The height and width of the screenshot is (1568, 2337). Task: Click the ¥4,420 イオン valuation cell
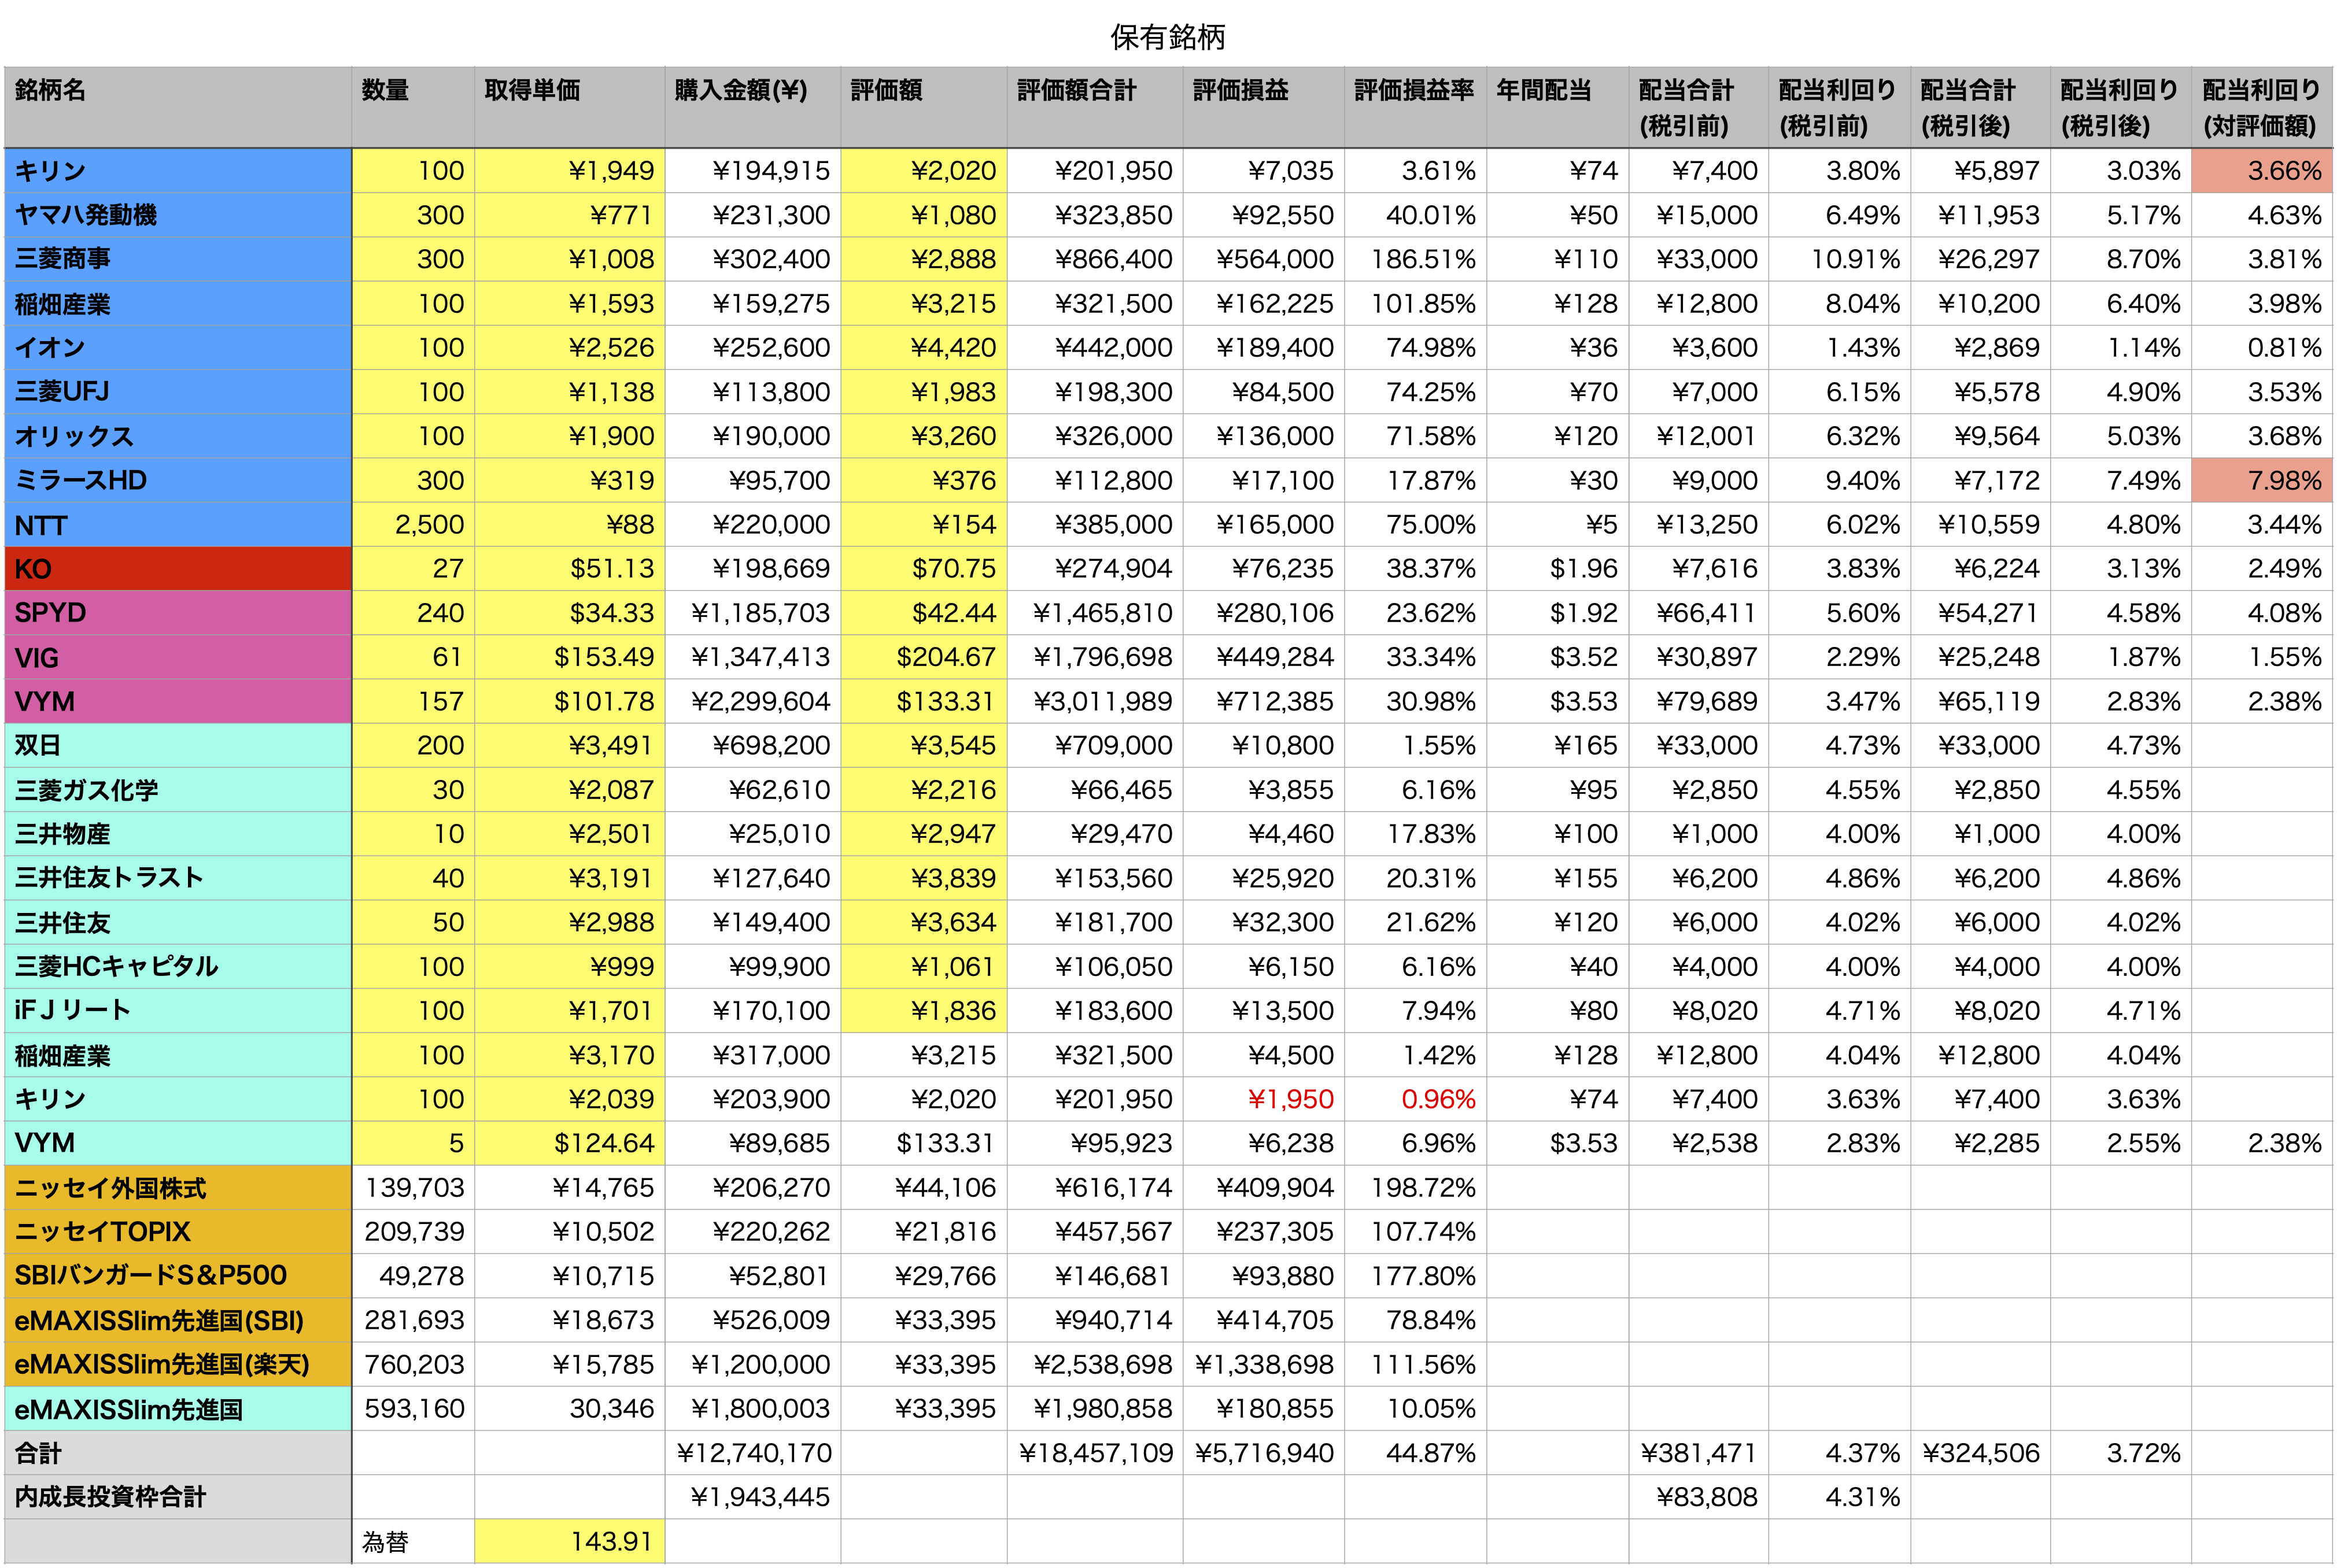[923, 348]
